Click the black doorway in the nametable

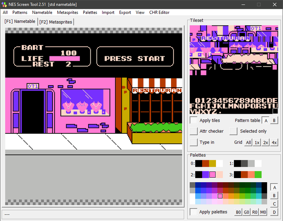[x=33, y=112]
